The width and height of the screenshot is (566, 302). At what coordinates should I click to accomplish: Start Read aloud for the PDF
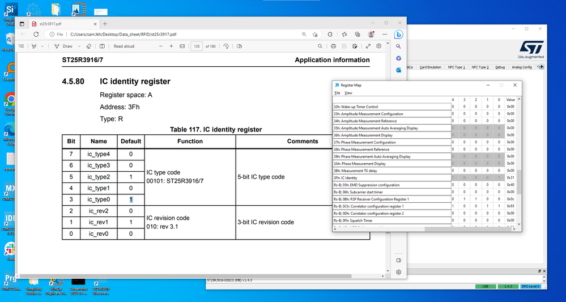point(124,46)
